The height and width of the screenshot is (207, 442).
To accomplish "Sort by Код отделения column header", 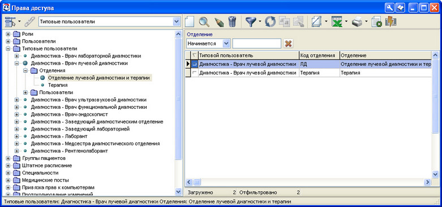I will click(320, 56).
